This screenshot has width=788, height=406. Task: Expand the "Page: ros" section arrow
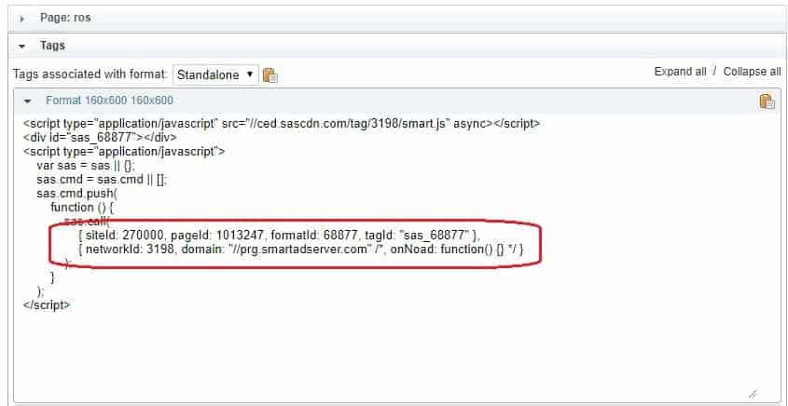pyautogui.click(x=22, y=19)
